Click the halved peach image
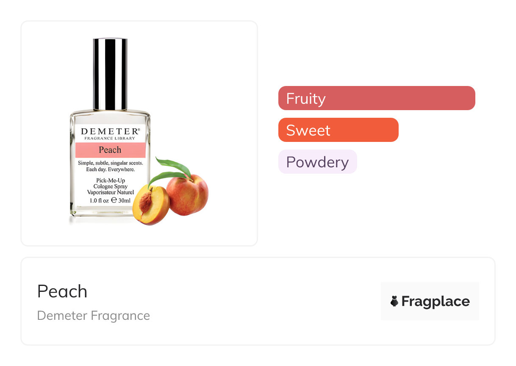The height and width of the screenshot is (366, 516). 151,205
